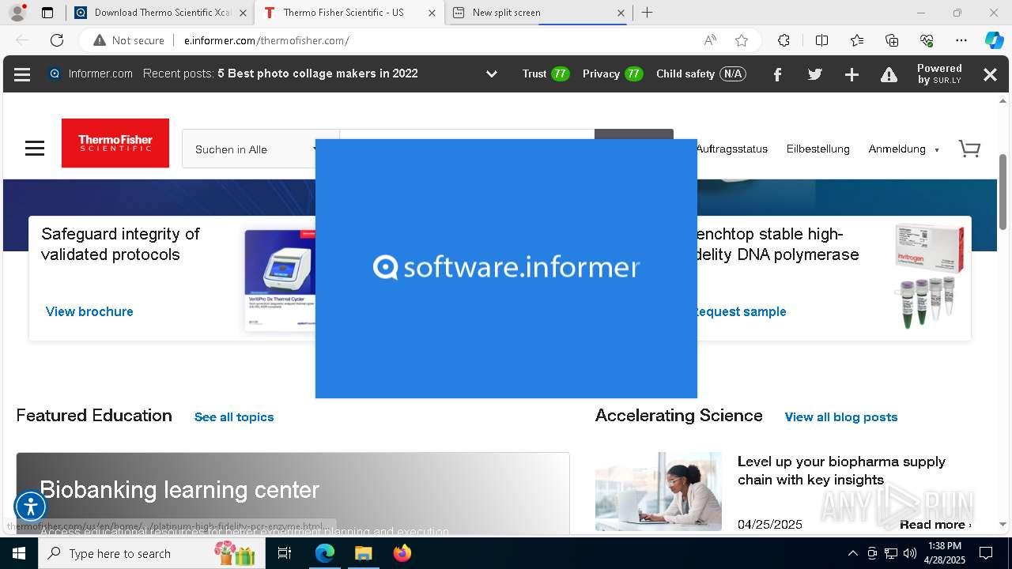Open the Informer bar hamburger menu
The image size is (1012, 569).
coord(22,74)
